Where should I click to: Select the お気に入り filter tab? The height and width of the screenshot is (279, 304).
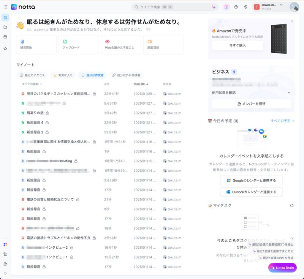tap(63, 75)
